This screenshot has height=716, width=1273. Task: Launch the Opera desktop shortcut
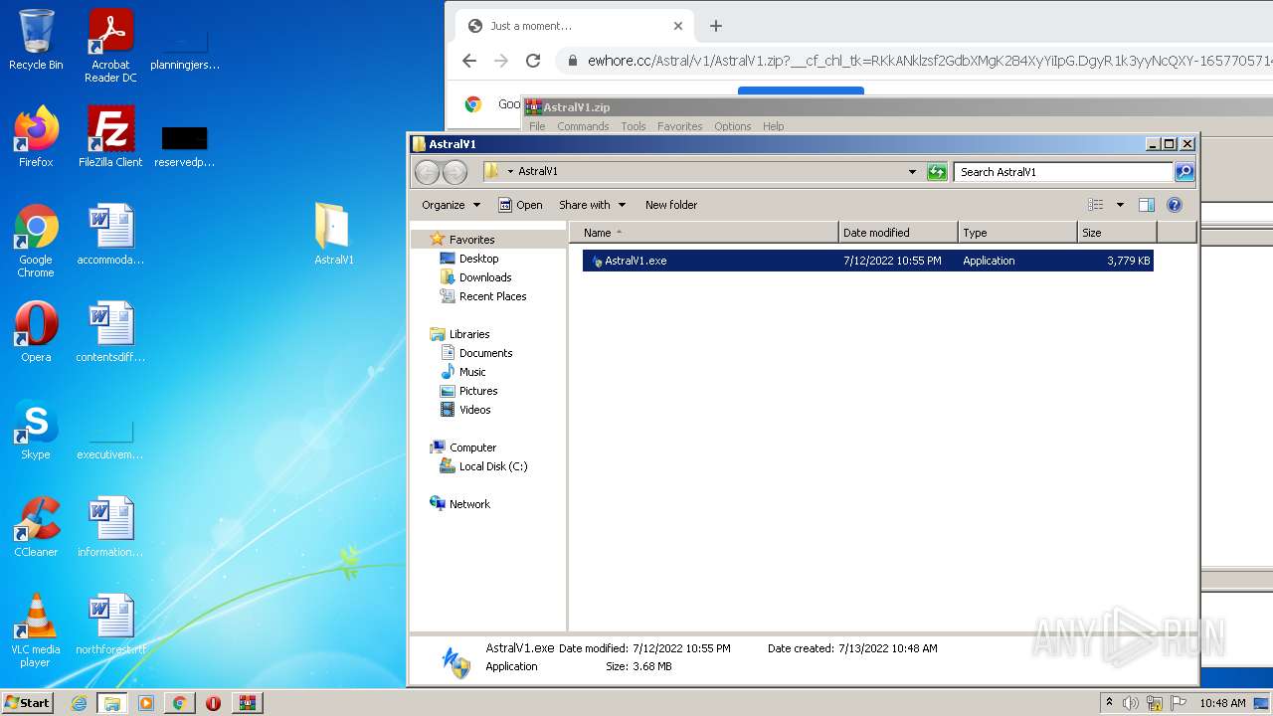pyautogui.click(x=36, y=332)
